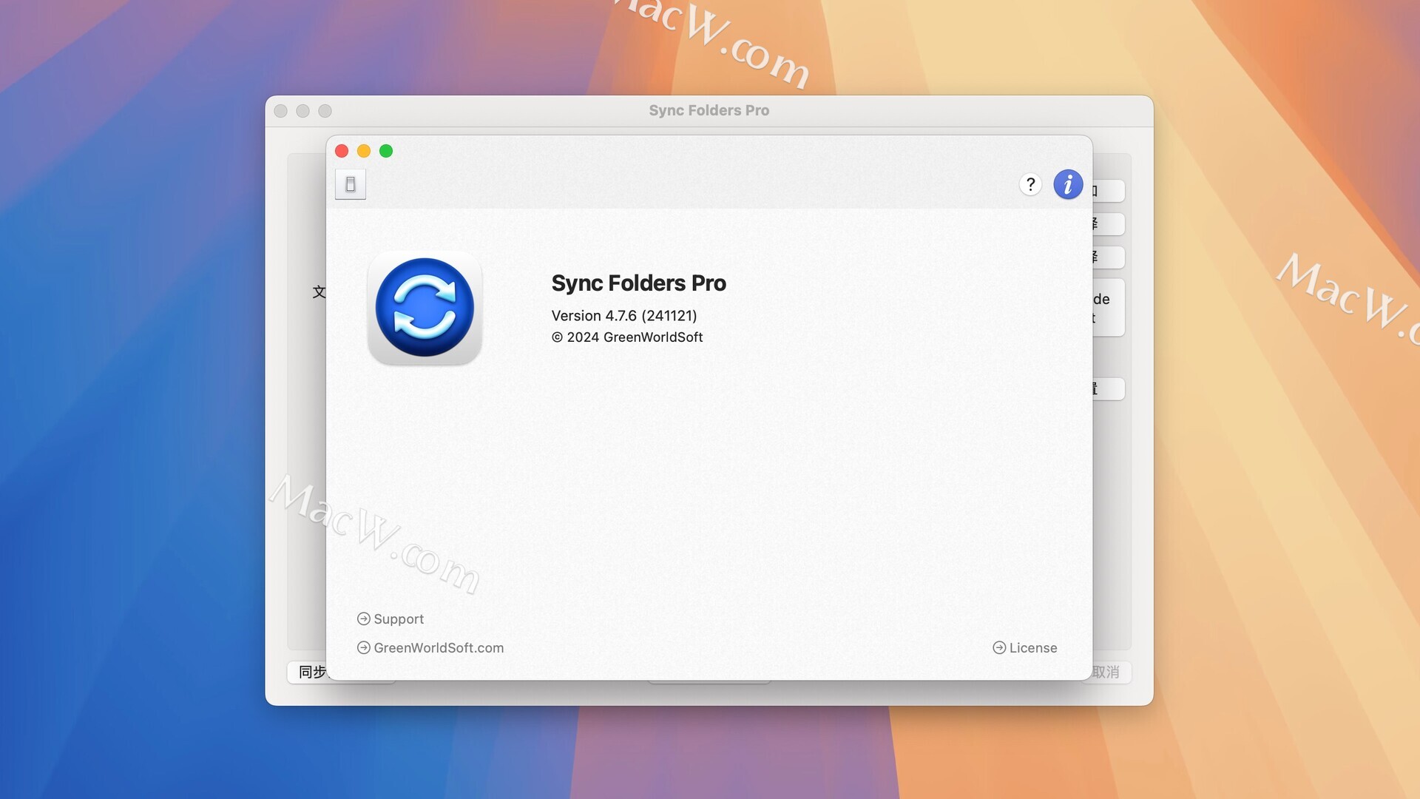1420x799 pixels.
Task: Click the Sync Folders Pro app icon
Action: 425,308
